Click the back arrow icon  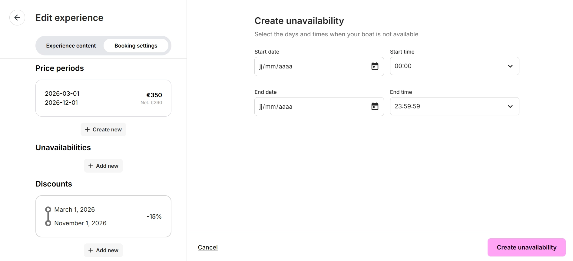17,18
